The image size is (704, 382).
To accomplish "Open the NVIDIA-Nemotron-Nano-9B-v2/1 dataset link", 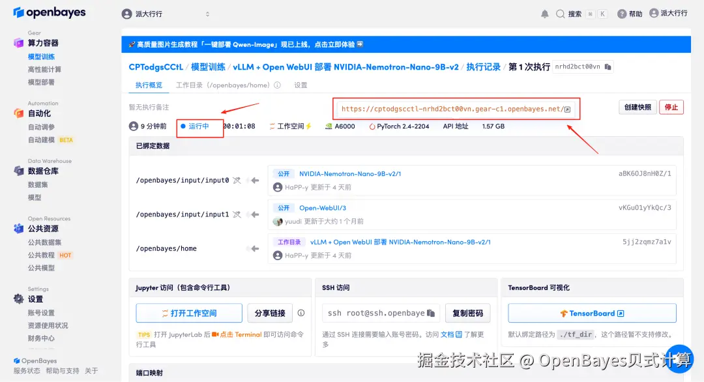I will [350, 173].
